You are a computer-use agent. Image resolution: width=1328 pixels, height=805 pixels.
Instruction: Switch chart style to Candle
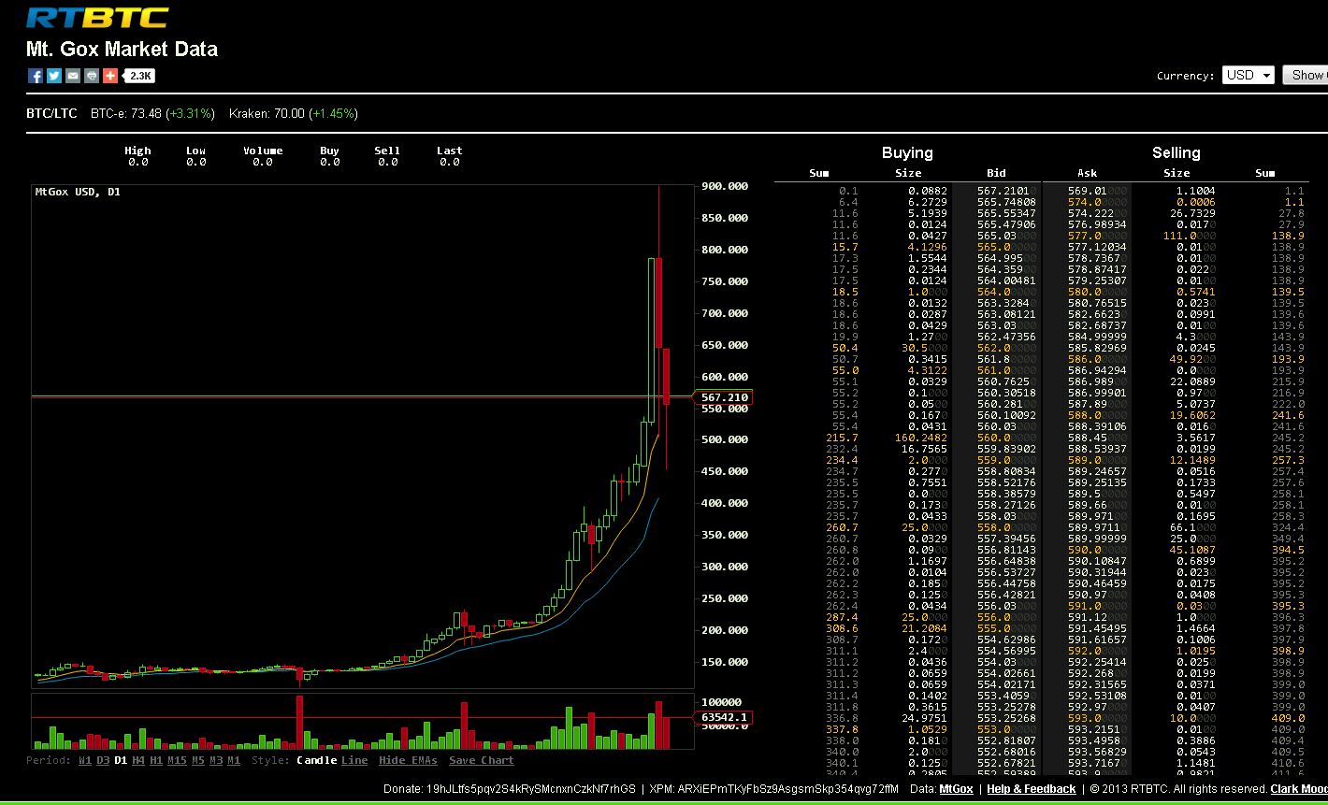click(x=316, y=760)
